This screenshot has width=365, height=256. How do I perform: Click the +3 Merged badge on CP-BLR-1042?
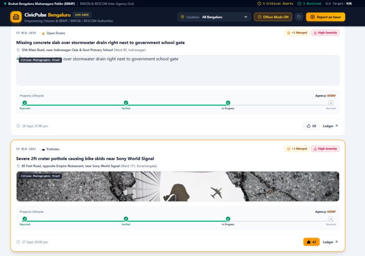point(297,149)
